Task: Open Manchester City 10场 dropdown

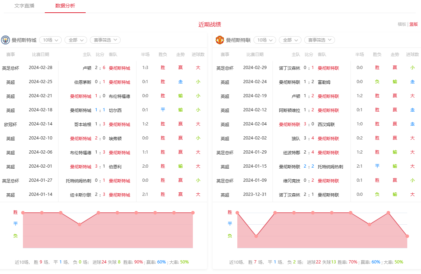Action: 50,40
